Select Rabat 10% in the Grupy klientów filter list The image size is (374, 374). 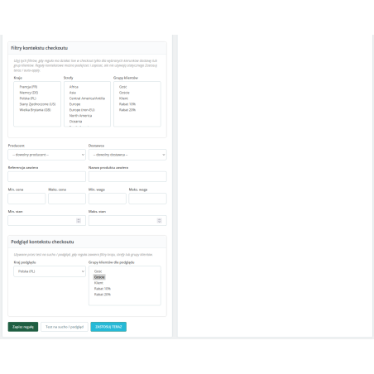tap(127, 104)
